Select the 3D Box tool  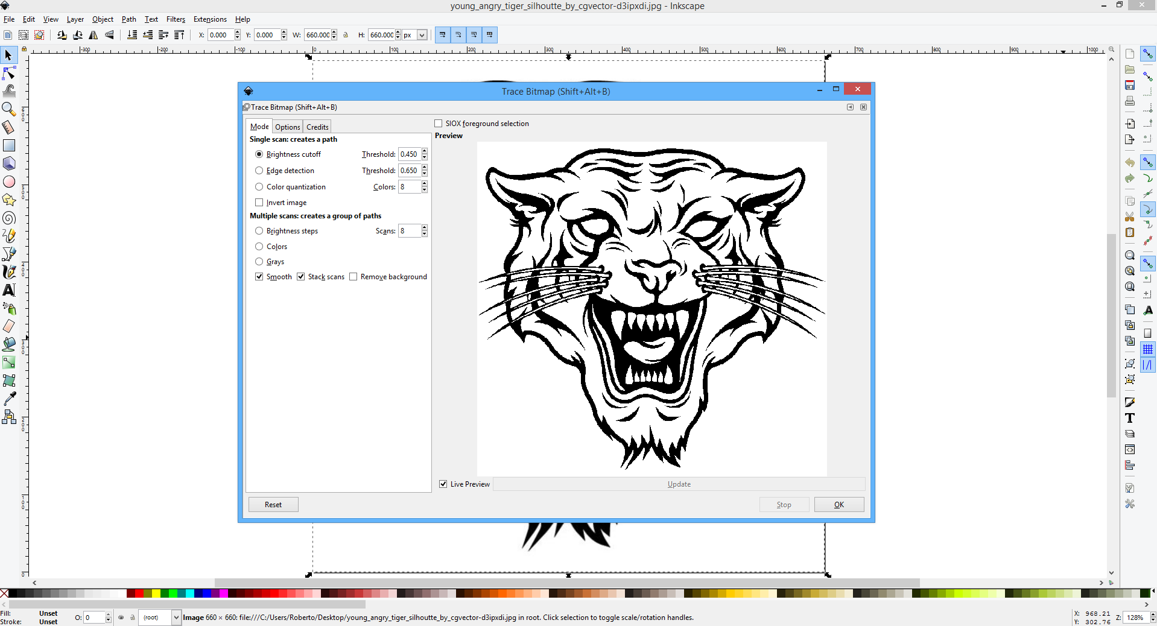8,163
